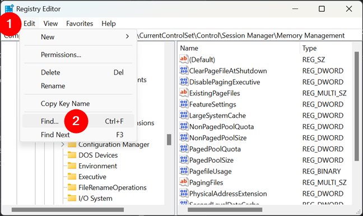
Task: Maximize the Registry Editor window
Action: pyautogui.click(x=322, y=9)
